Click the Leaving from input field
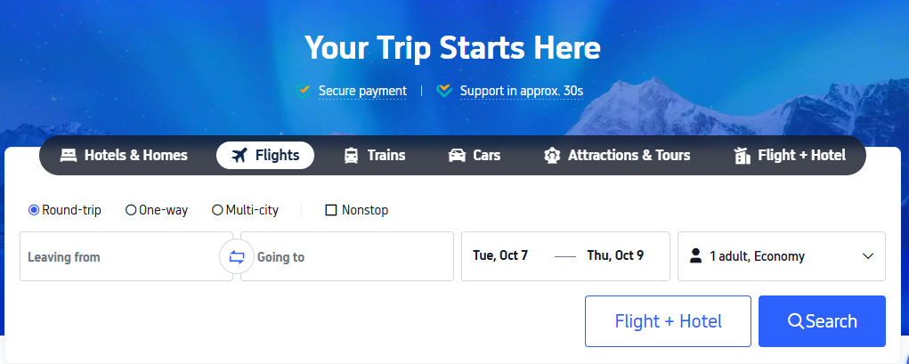The image size is (909, 364). tap(120, 257)
